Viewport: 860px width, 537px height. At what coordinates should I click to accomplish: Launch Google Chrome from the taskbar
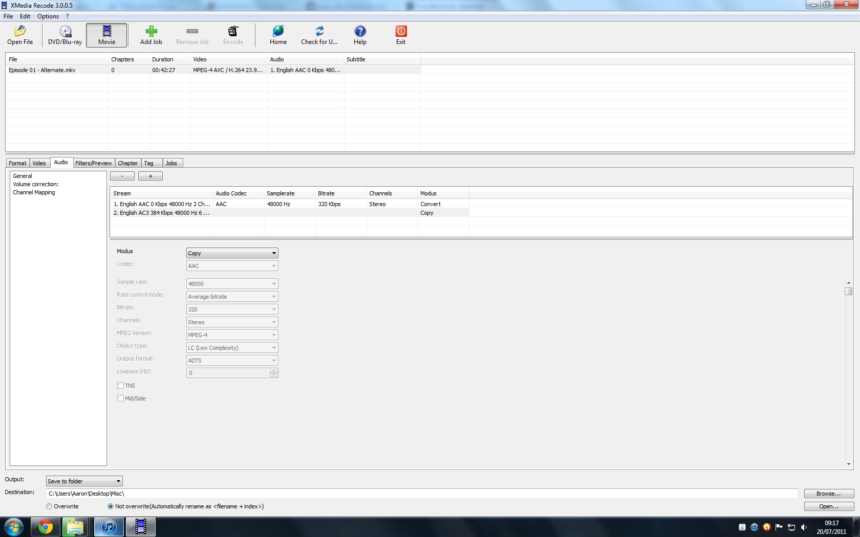45,527
